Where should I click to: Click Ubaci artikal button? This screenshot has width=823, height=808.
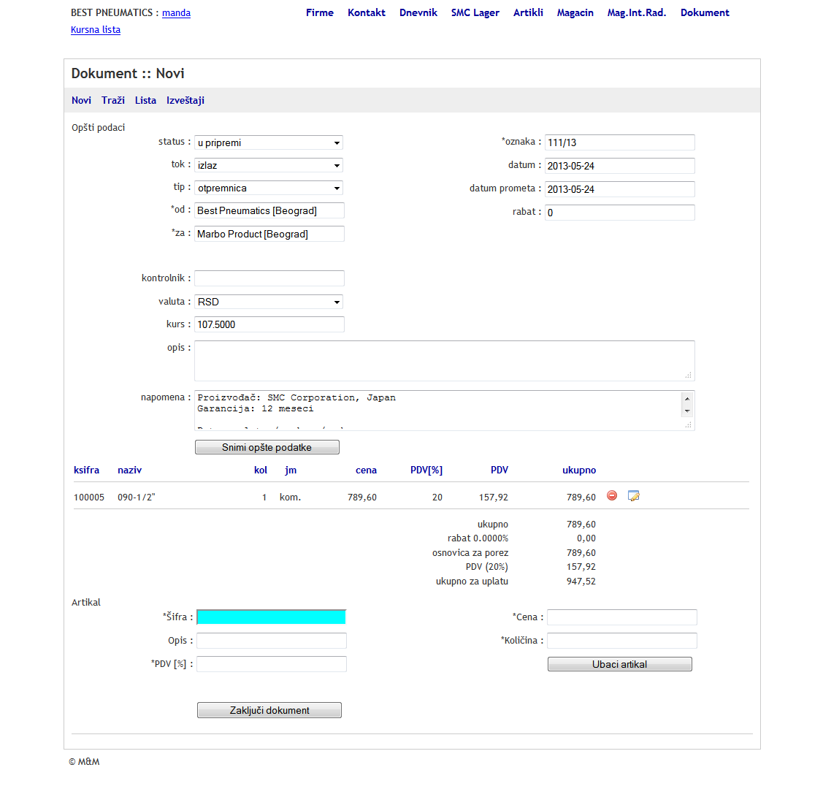pos(620,664)
